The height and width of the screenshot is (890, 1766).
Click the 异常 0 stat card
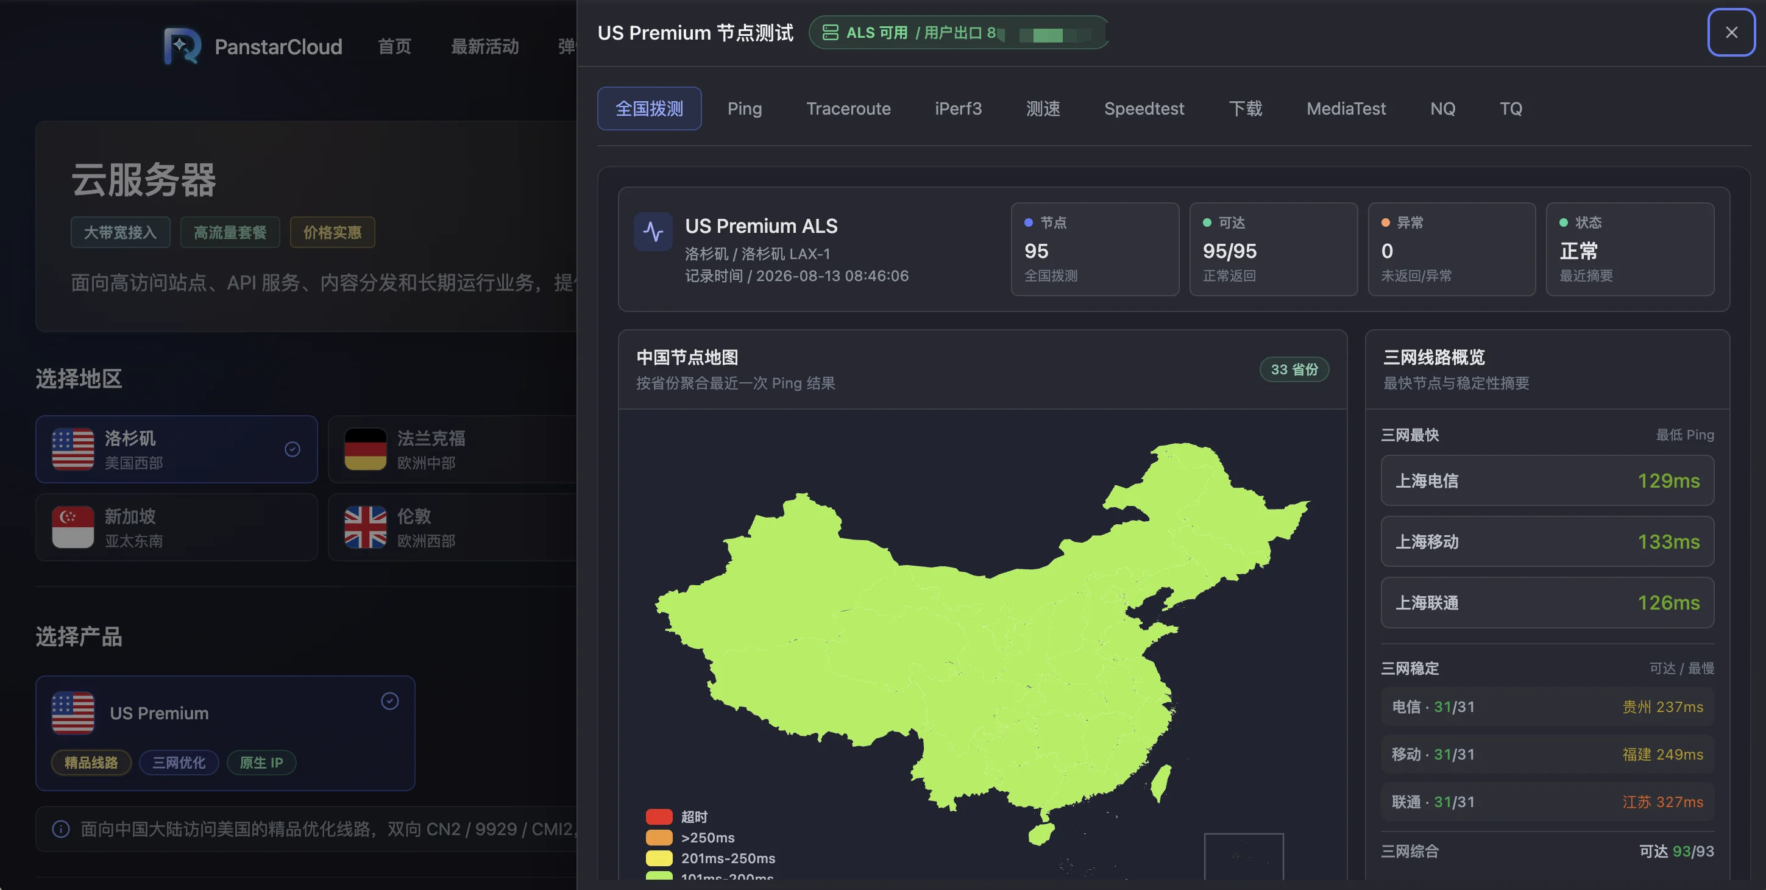(x=1452, y=249)
